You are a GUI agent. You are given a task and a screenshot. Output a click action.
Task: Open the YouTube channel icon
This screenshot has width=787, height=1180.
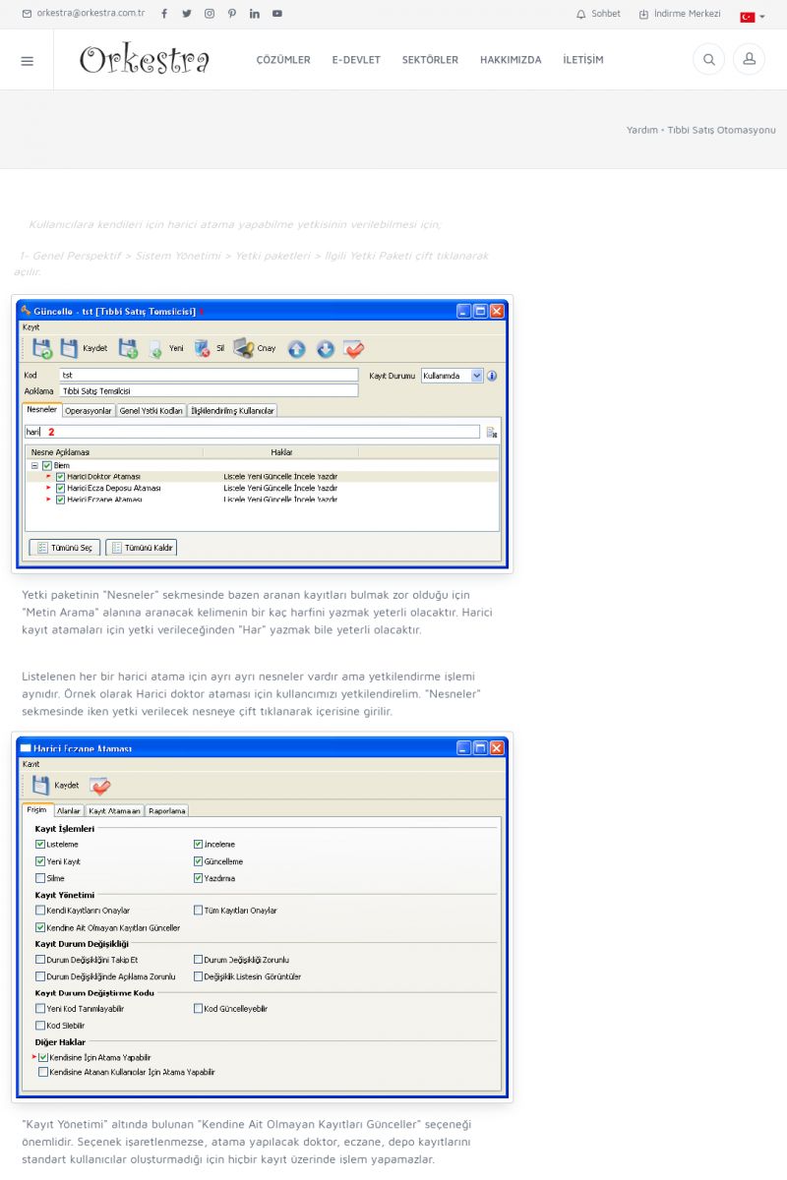pos(277,14)
